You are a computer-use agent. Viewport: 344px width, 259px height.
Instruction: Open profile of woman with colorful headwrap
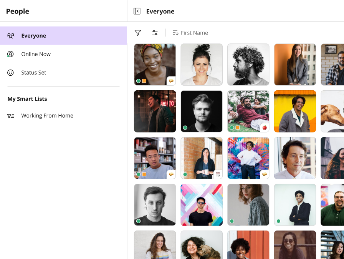(x=155, y=65)
